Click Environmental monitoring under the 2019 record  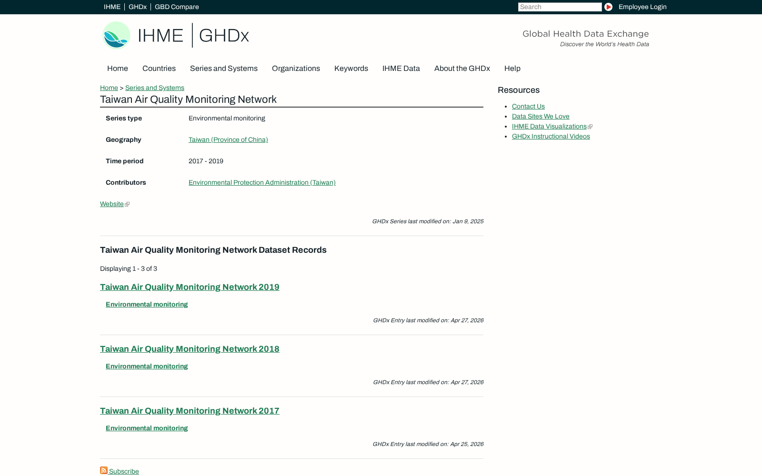click(x=147, y=304)
